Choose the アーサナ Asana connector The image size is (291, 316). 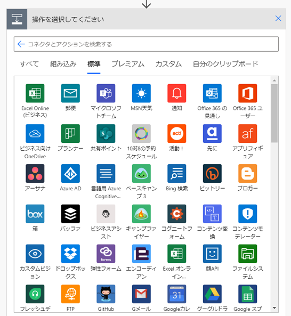point(35,174)
